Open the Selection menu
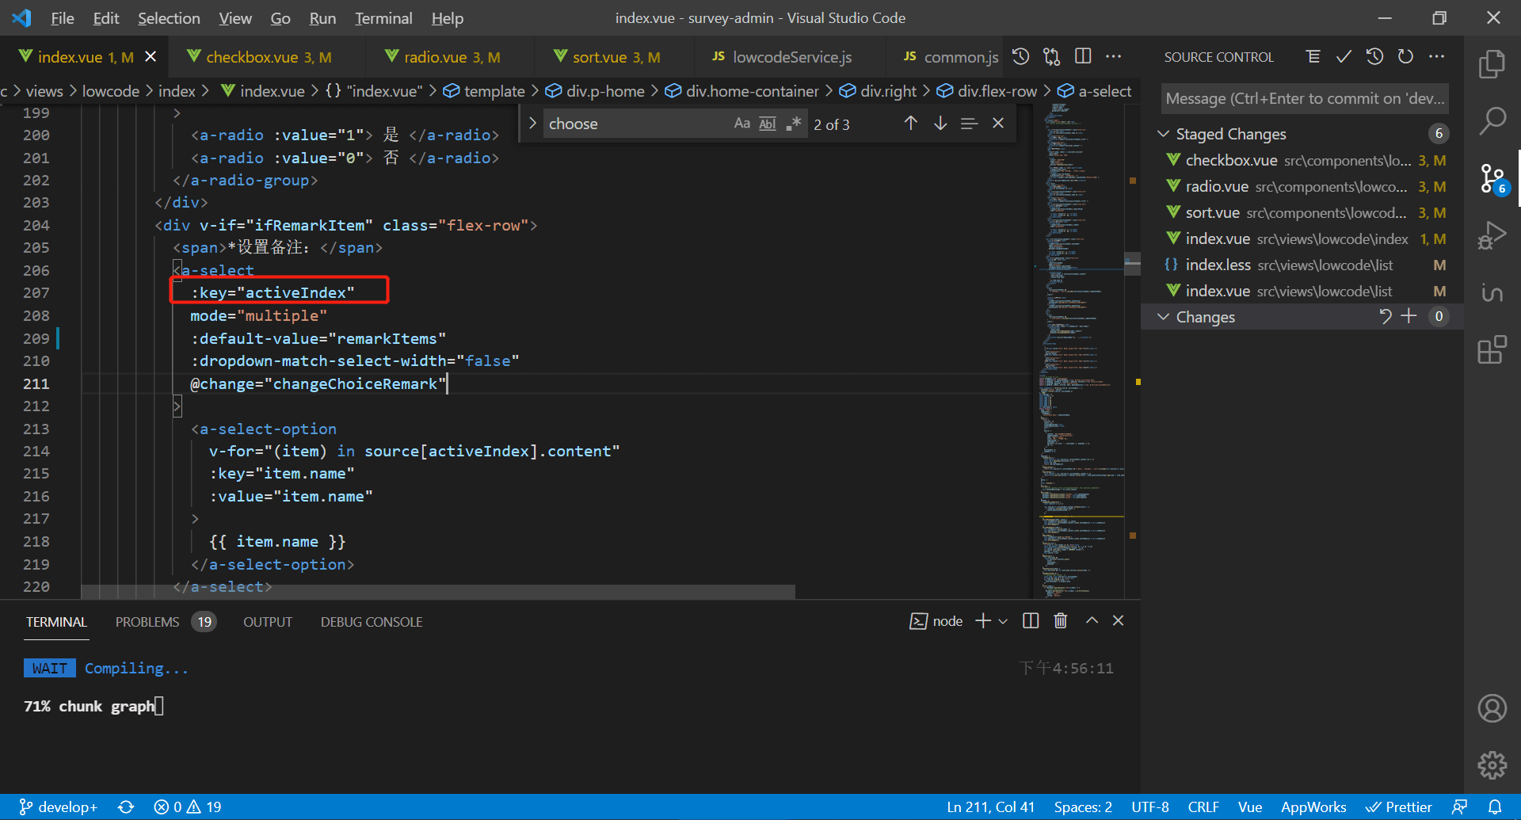1521x820 pixels. click(169, 18)
